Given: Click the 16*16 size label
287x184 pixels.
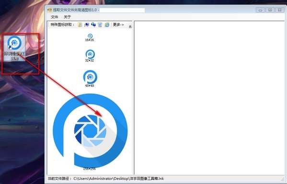Looking at the screenshot, I should 90,40.
